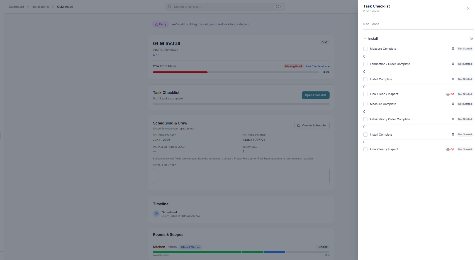Click the Kitchen room title

pos(159,247)
